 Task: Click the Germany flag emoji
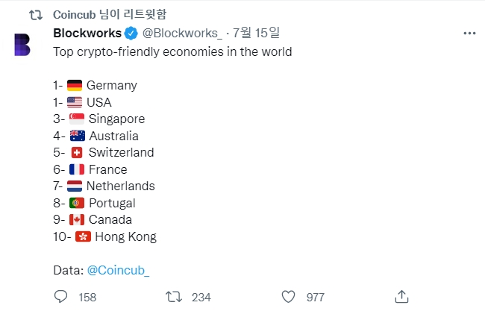tap(75, 85)
